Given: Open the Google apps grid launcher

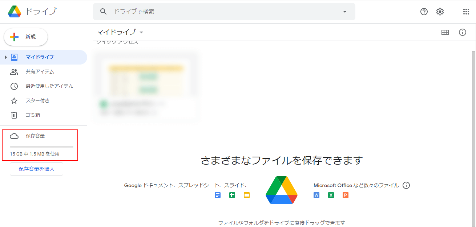Looking at the screenshot, I should pos(466,12).
